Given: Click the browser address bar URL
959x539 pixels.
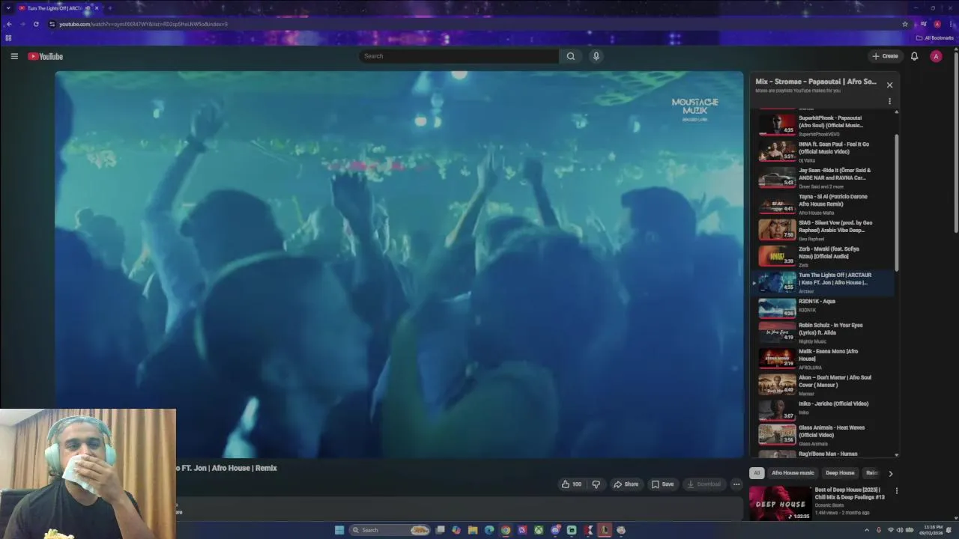Looking at the screenshot, I should tap(143, 24).
